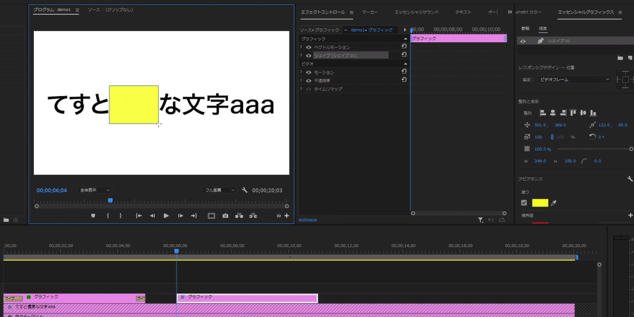
Task: Toggle 塗り fill checkbox
Action: click(524, 203)
